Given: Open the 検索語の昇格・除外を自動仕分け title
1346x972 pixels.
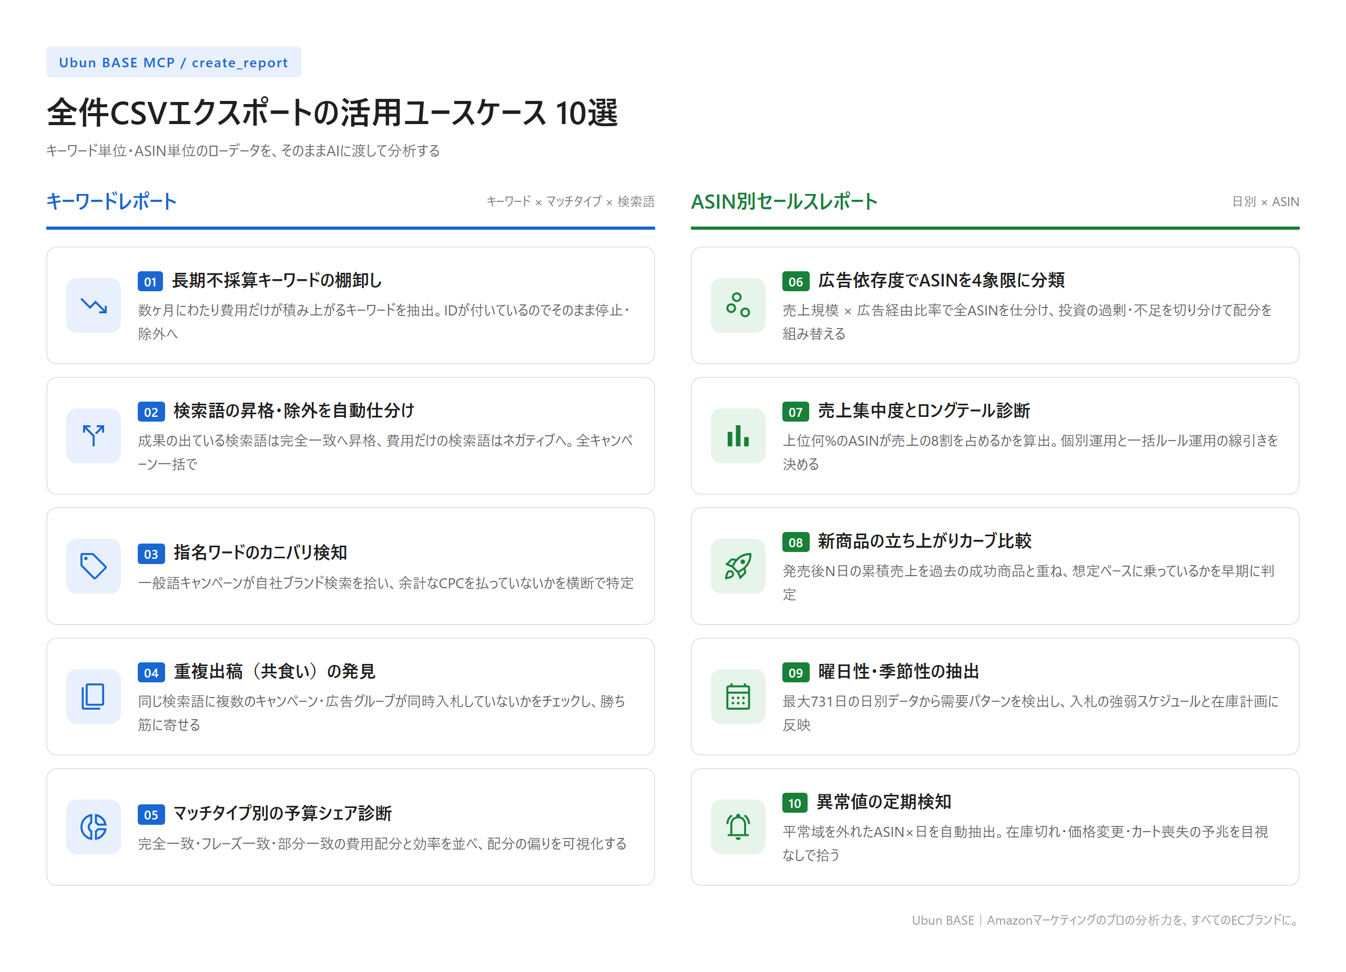Looking at the screenshot, I should (294, 411).
